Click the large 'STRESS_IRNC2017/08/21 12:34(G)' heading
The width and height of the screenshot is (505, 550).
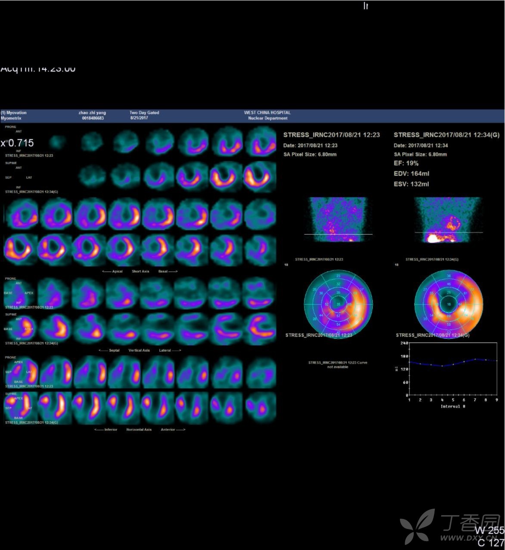pyautogui.click(x=446, y=135)
